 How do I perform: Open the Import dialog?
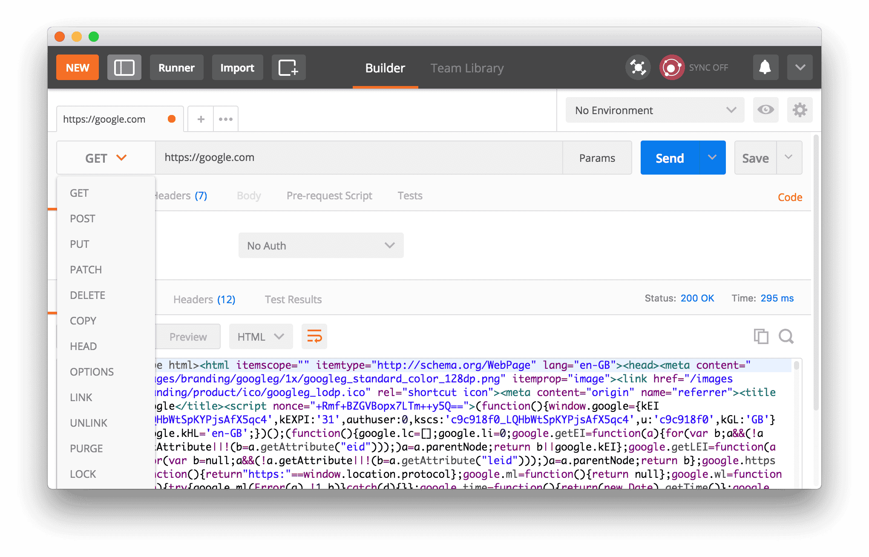pos(237,68)
